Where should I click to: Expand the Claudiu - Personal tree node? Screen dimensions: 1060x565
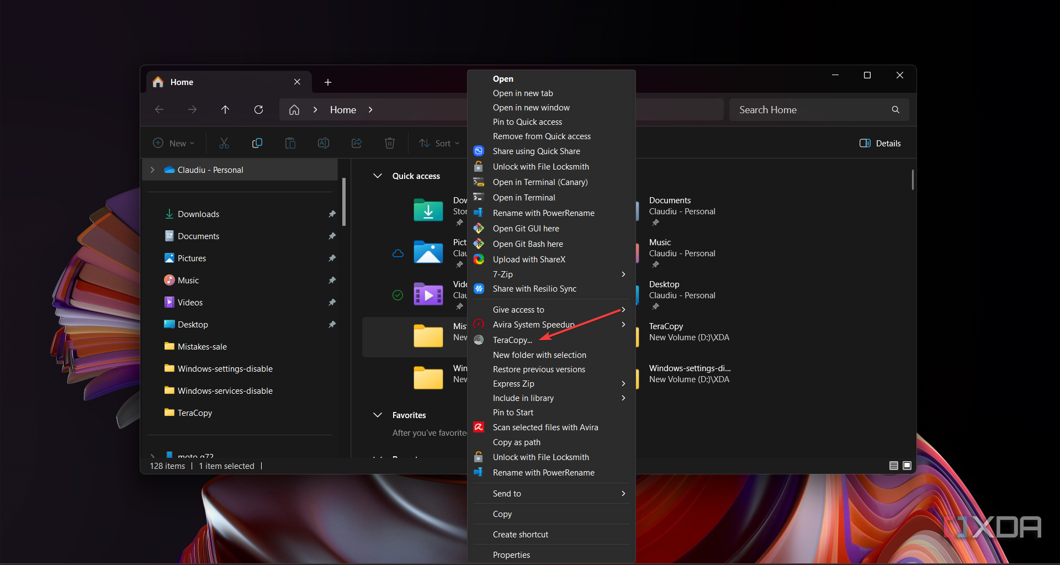[x=153, y=170]
